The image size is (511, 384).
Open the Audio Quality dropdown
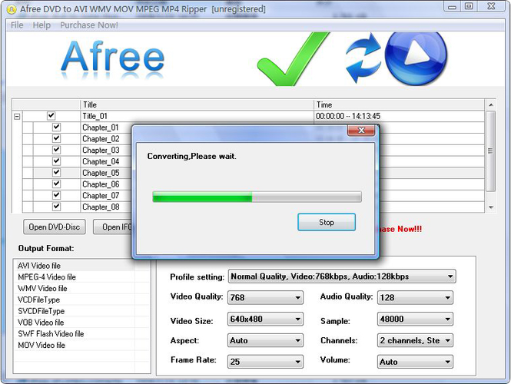tap(415, 298)
